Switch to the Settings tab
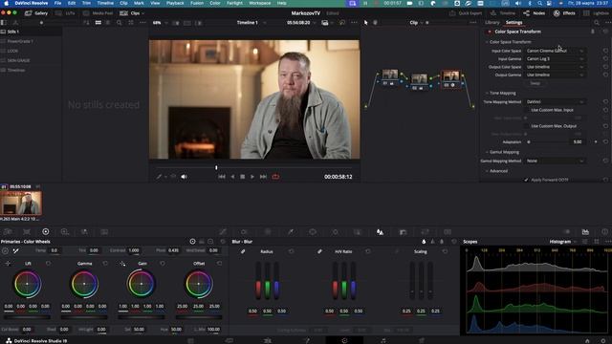612x344 pixels. pyautogui.click(x=514, y=23)
